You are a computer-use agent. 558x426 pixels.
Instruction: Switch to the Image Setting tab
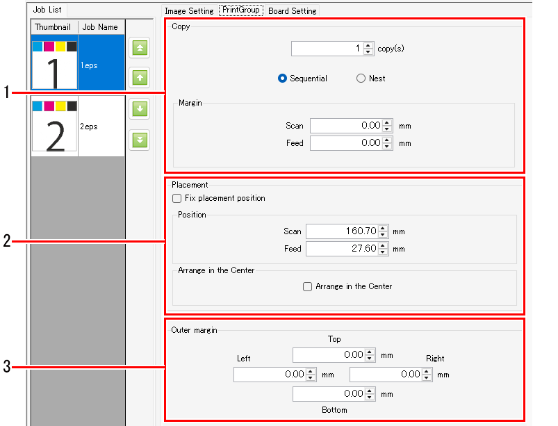coord(189,10)
